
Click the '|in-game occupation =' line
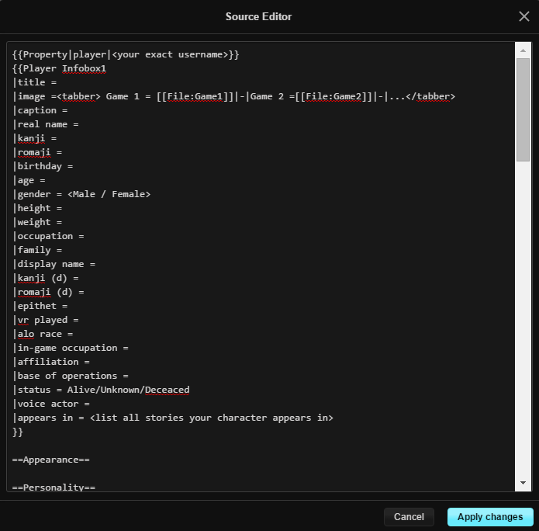(71, 348)
